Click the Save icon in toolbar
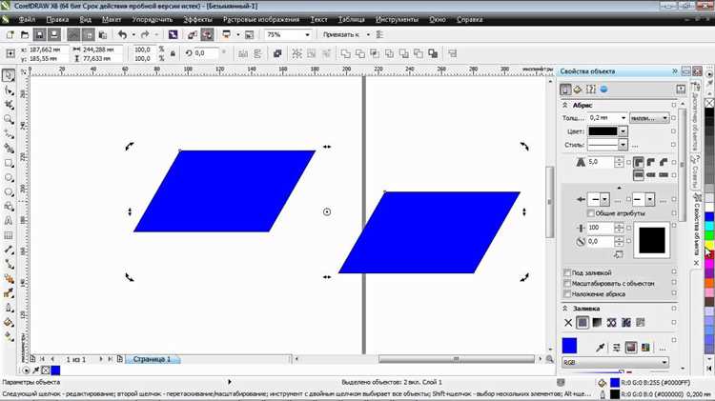Image resolution: width=715 pixels, height=401 pixels. [x=40, y=34]
